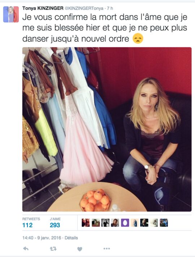
Task: Click the 14:40 - 9 janv. 2016 date
Action: click(42, 238)
